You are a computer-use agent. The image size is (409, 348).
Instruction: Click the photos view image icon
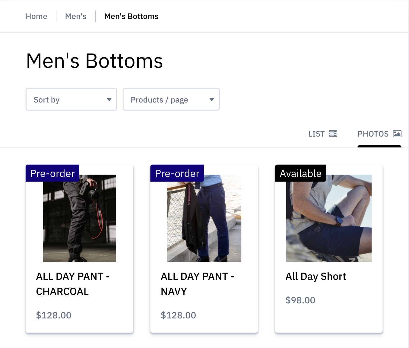point(397,134)
